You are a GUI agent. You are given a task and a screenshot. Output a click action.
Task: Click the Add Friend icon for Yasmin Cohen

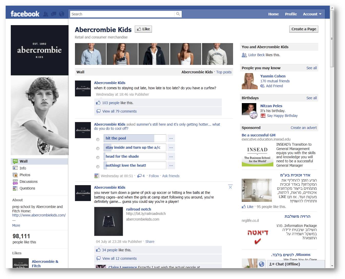pos(262,86)
